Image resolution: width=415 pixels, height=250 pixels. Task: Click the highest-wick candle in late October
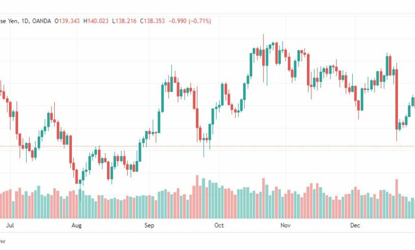tap(263, 57)
